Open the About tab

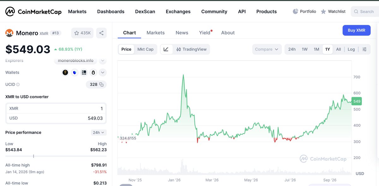tap(228, 33)
